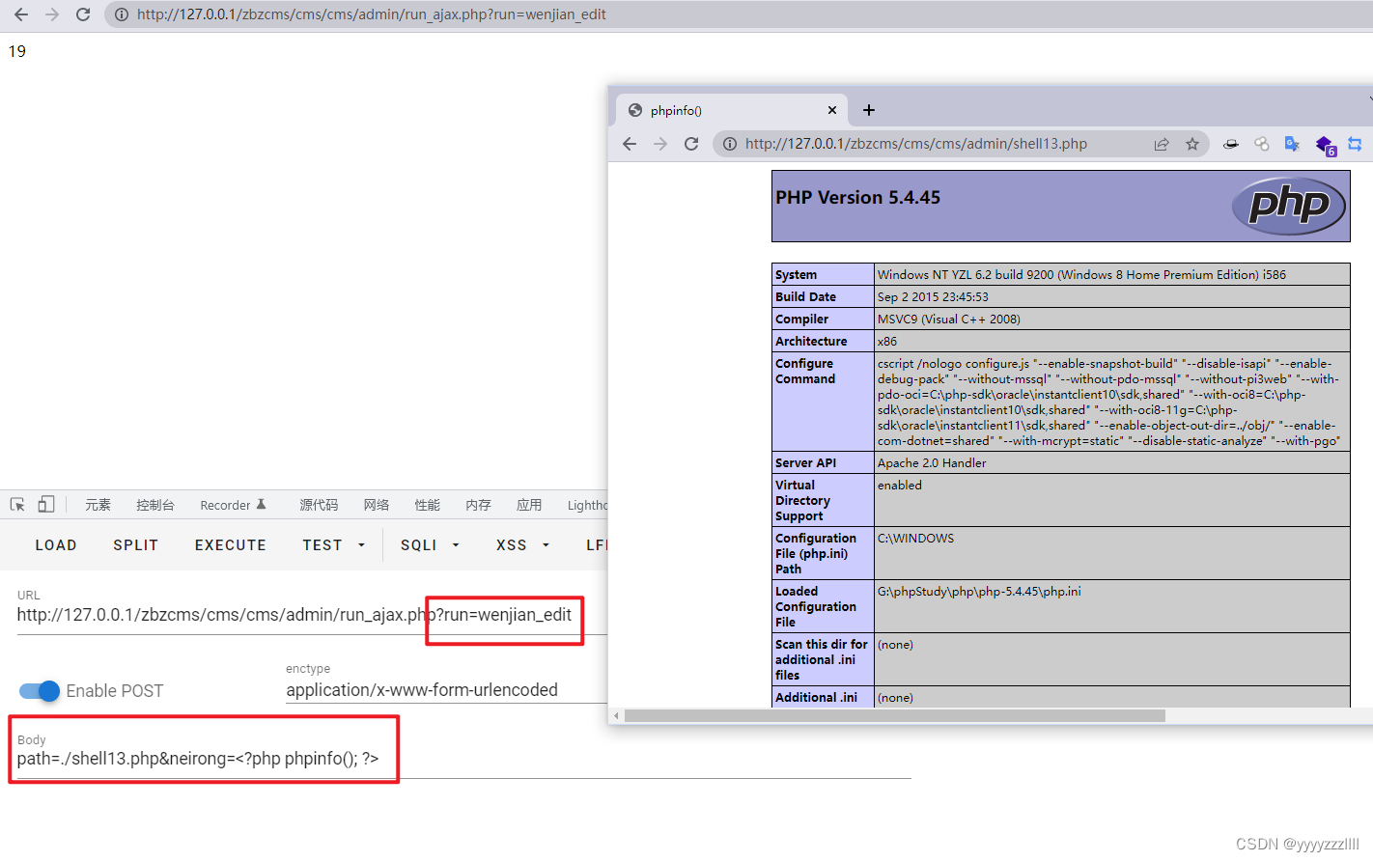Open the 性能 (Performance) DevTools tab
Viewport: 1373px width, 862px height.
pos(428,505)
